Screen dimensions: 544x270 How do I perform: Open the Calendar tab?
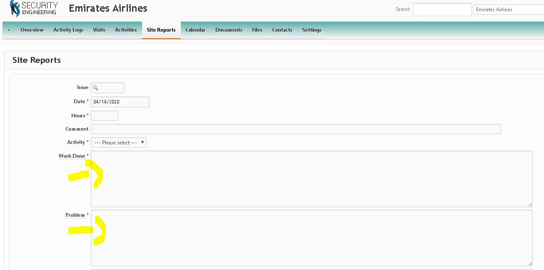coord(195,30)
